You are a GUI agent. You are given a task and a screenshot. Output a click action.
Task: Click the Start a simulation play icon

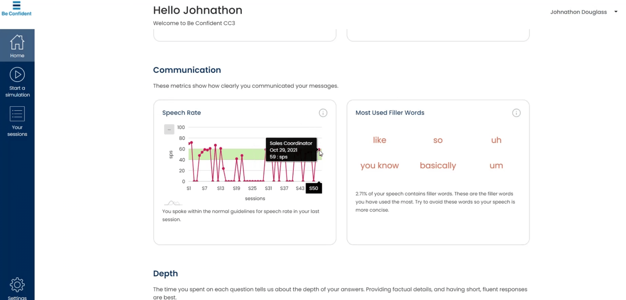point(17,75)
